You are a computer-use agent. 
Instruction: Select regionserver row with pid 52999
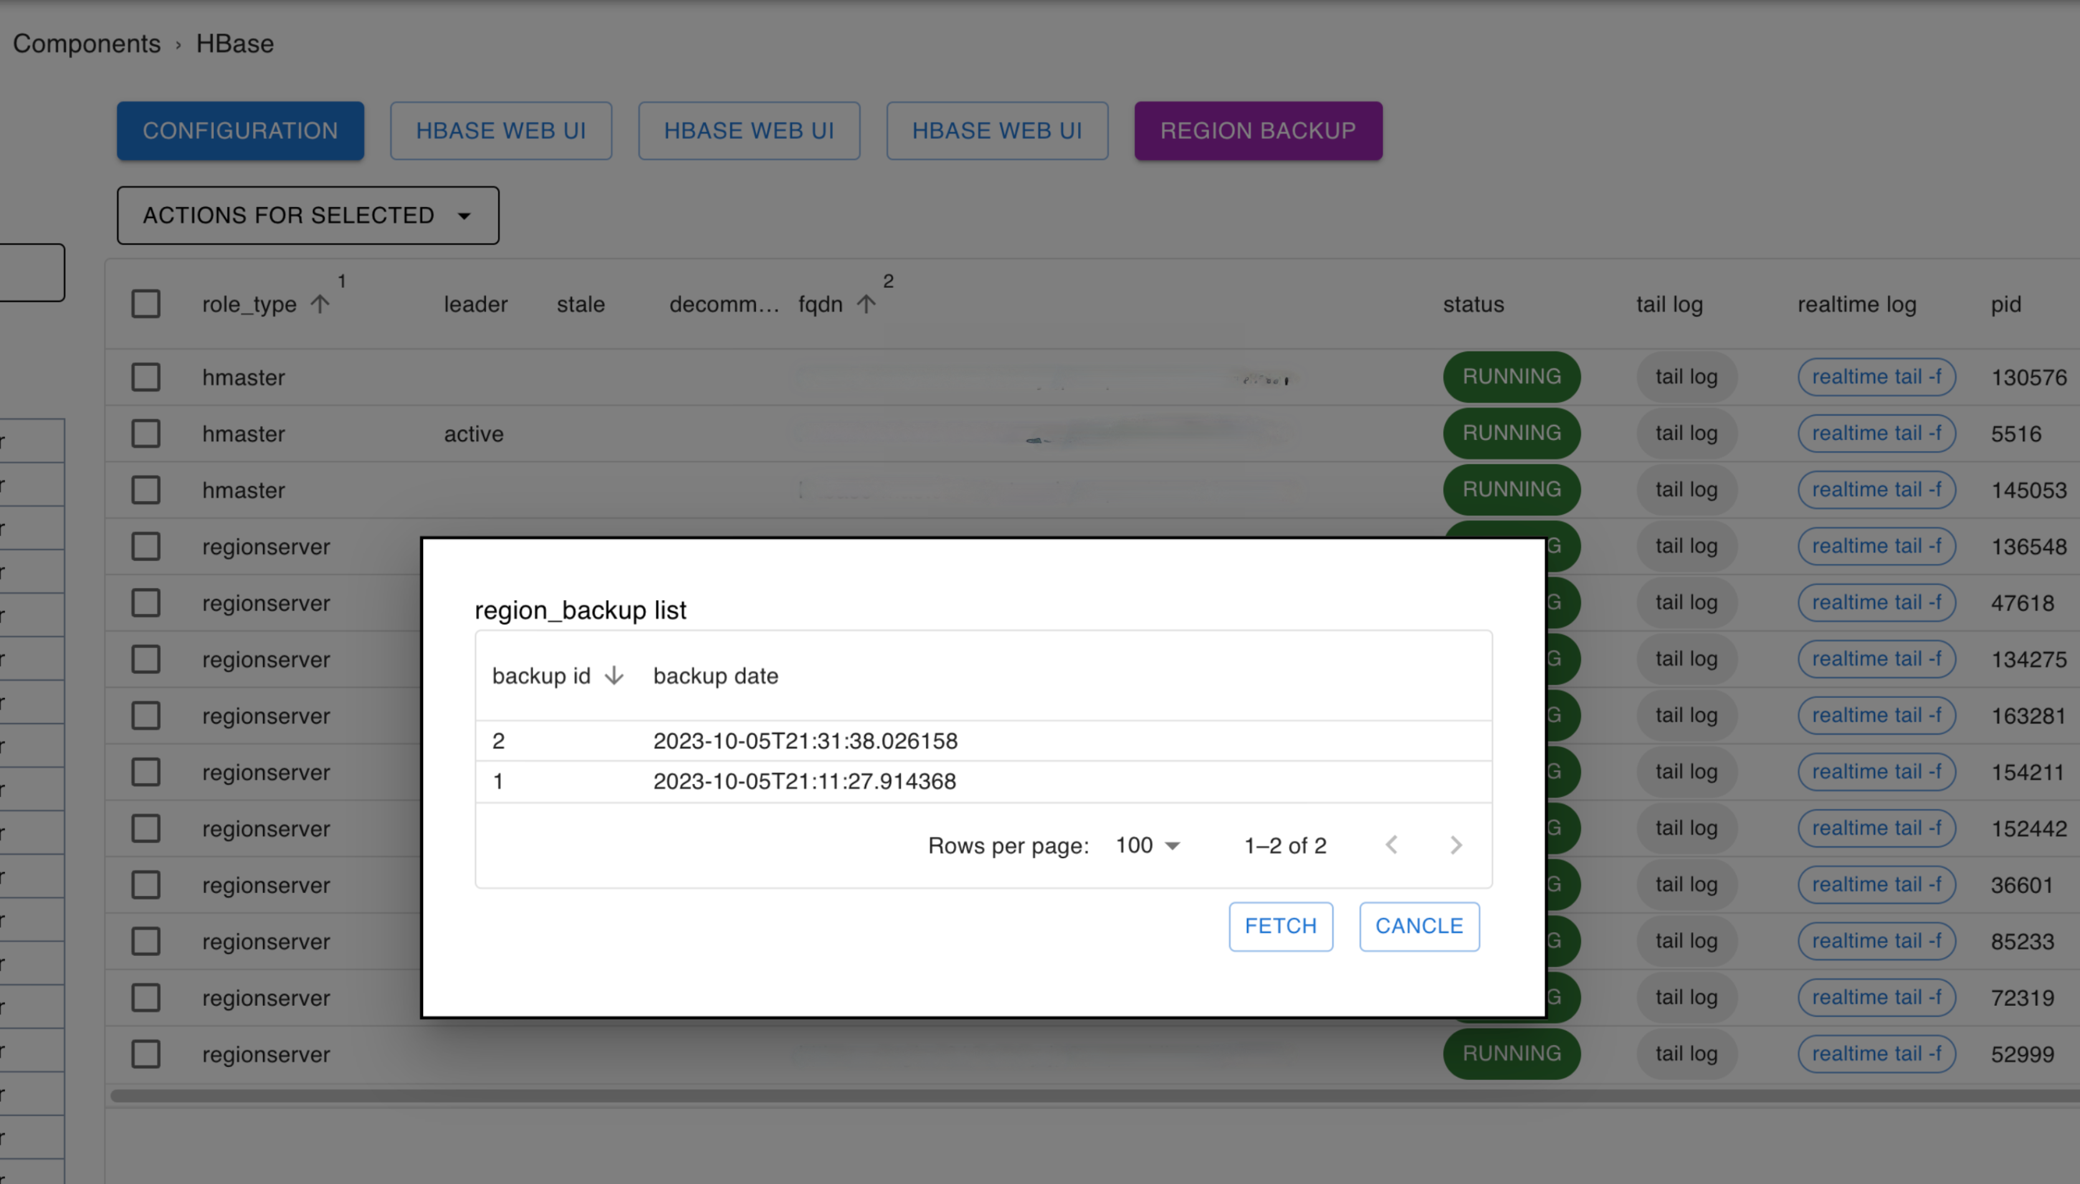[x=146, y=1054]
